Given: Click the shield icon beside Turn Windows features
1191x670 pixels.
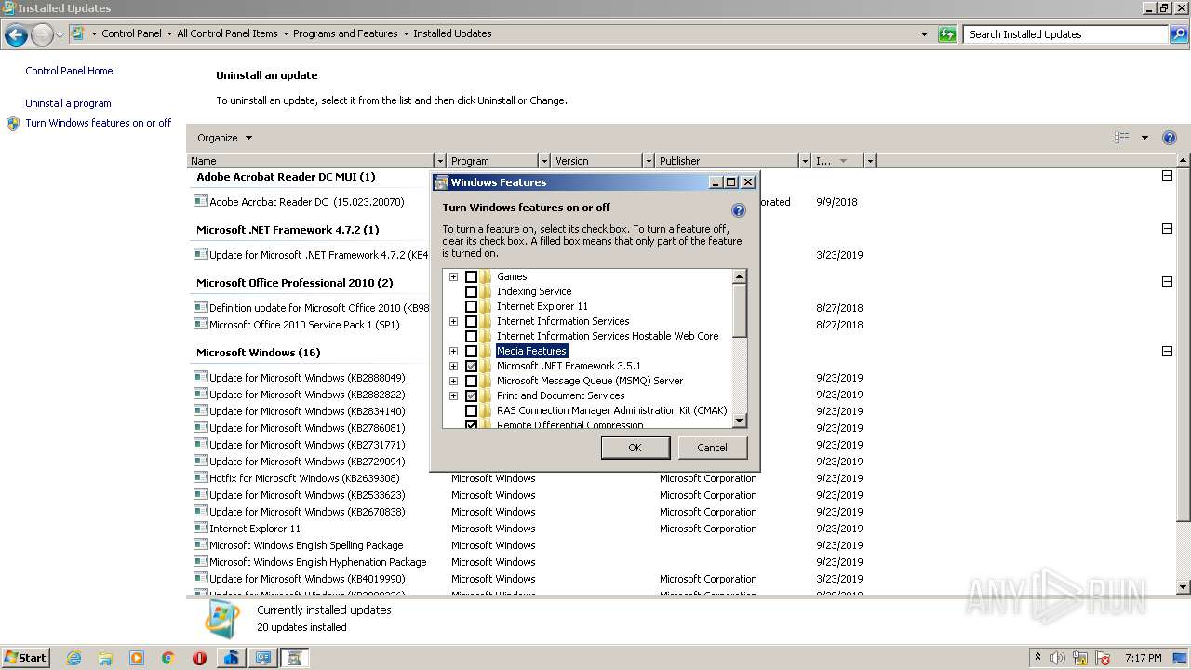Looking at the screenshot, I should click(x=13, y=123).
